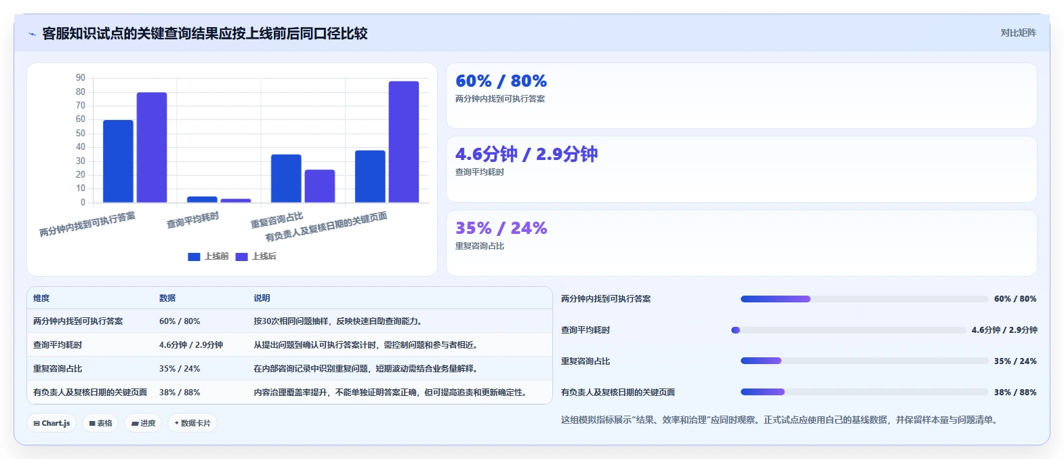The image size is (1064, 459).
Task: Click the note starting 在内部咨询记录中识别重复问题
Action: coord(367,369)
